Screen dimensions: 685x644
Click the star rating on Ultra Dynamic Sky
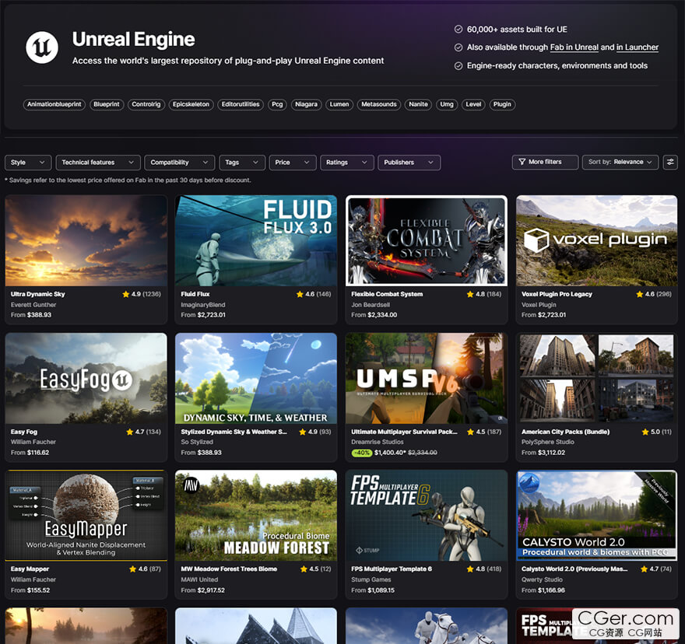pyautogui.click(x=126, y=295)
